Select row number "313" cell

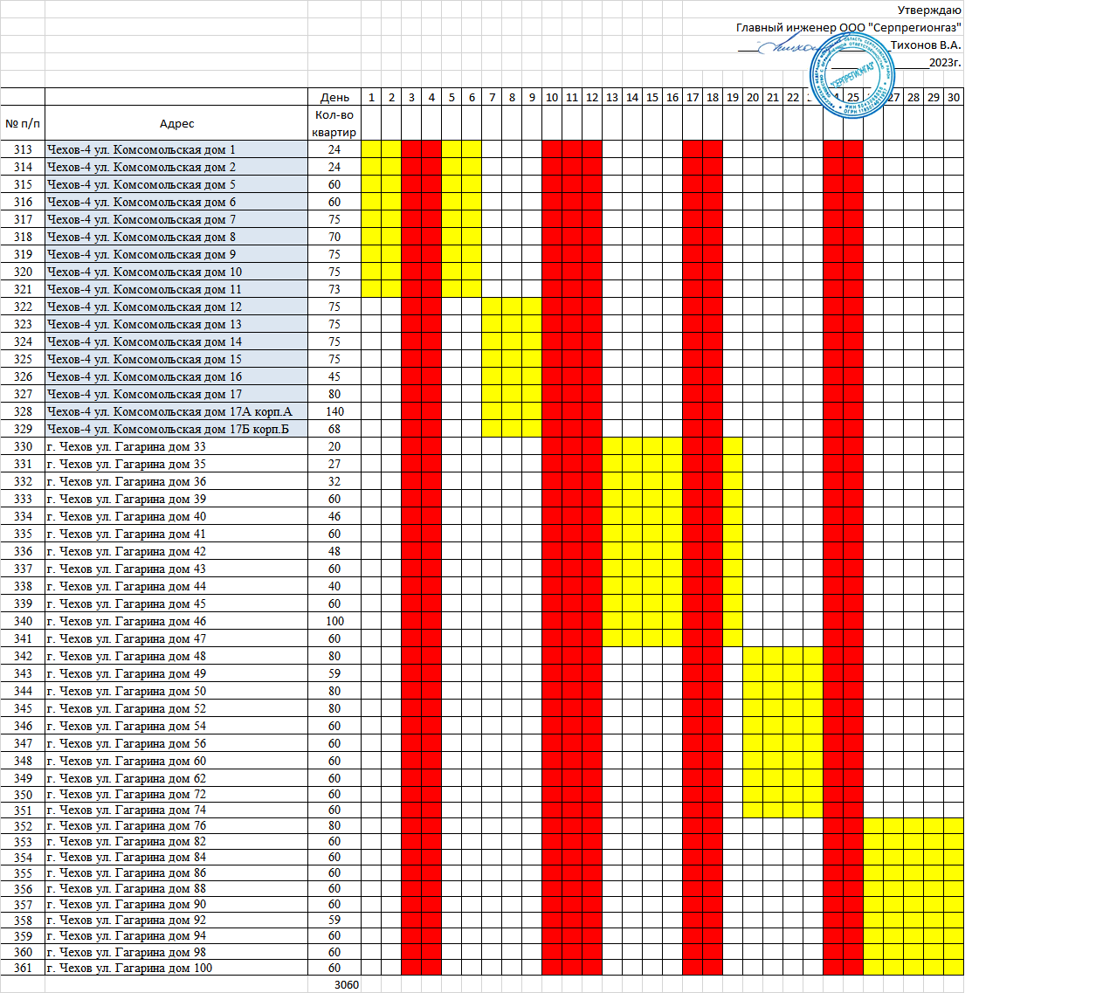tap(23, 149)
